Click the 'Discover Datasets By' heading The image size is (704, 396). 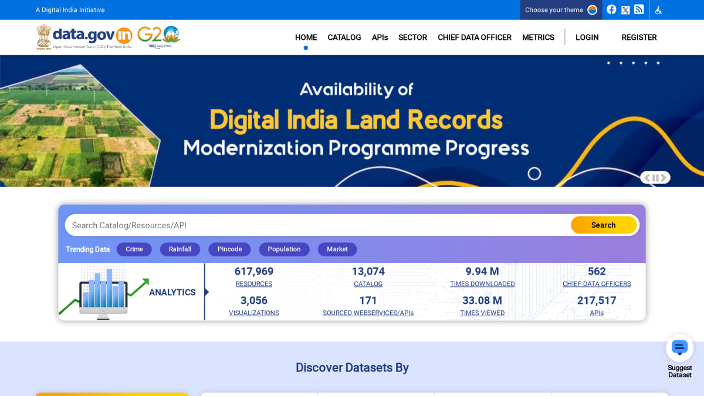tap(352, 368)
